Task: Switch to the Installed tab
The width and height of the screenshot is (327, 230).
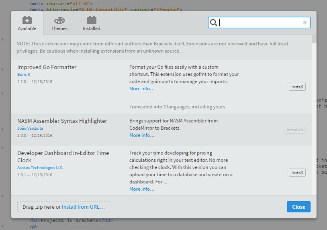Action: 91,23
